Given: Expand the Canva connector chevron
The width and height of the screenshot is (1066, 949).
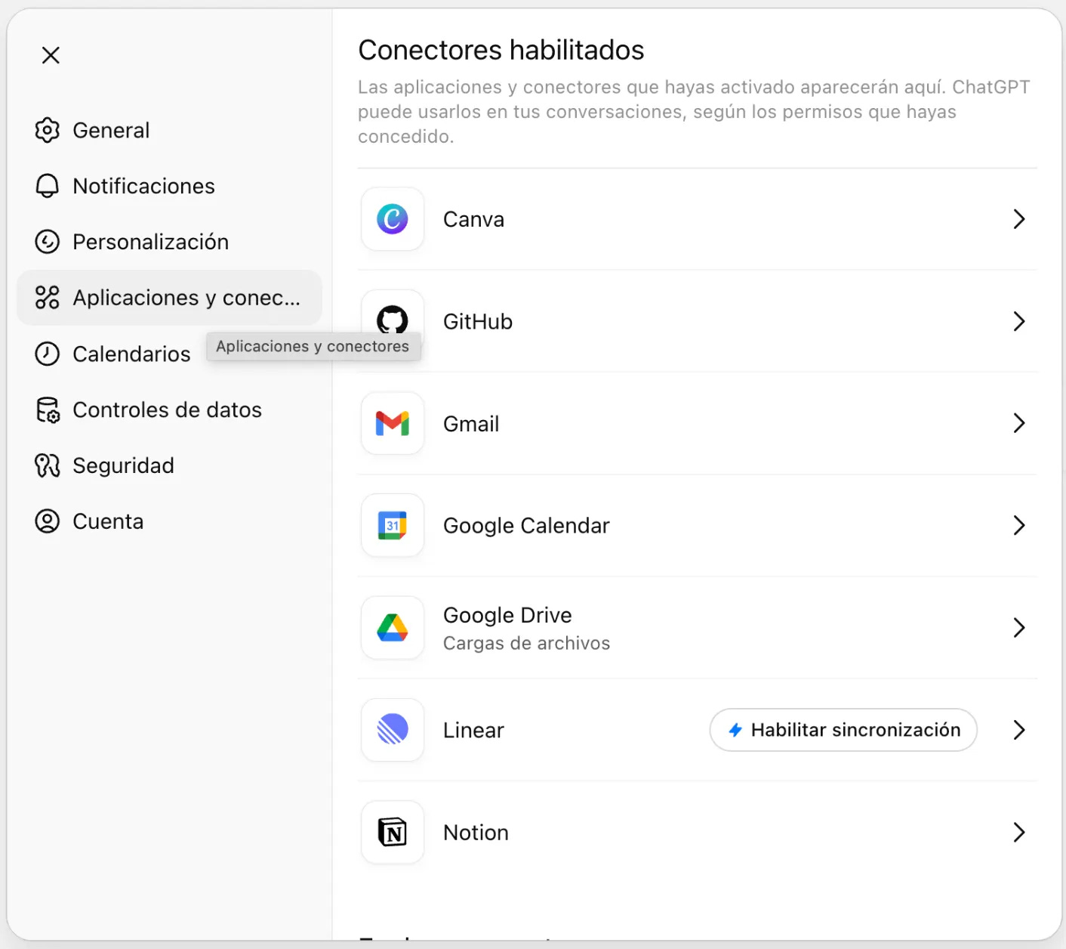Looking at the screenshot, I should [x=1019, y=219].
